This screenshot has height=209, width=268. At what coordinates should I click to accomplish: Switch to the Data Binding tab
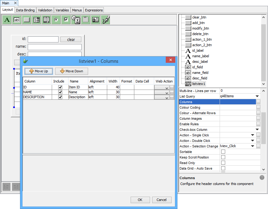point(25,10)
